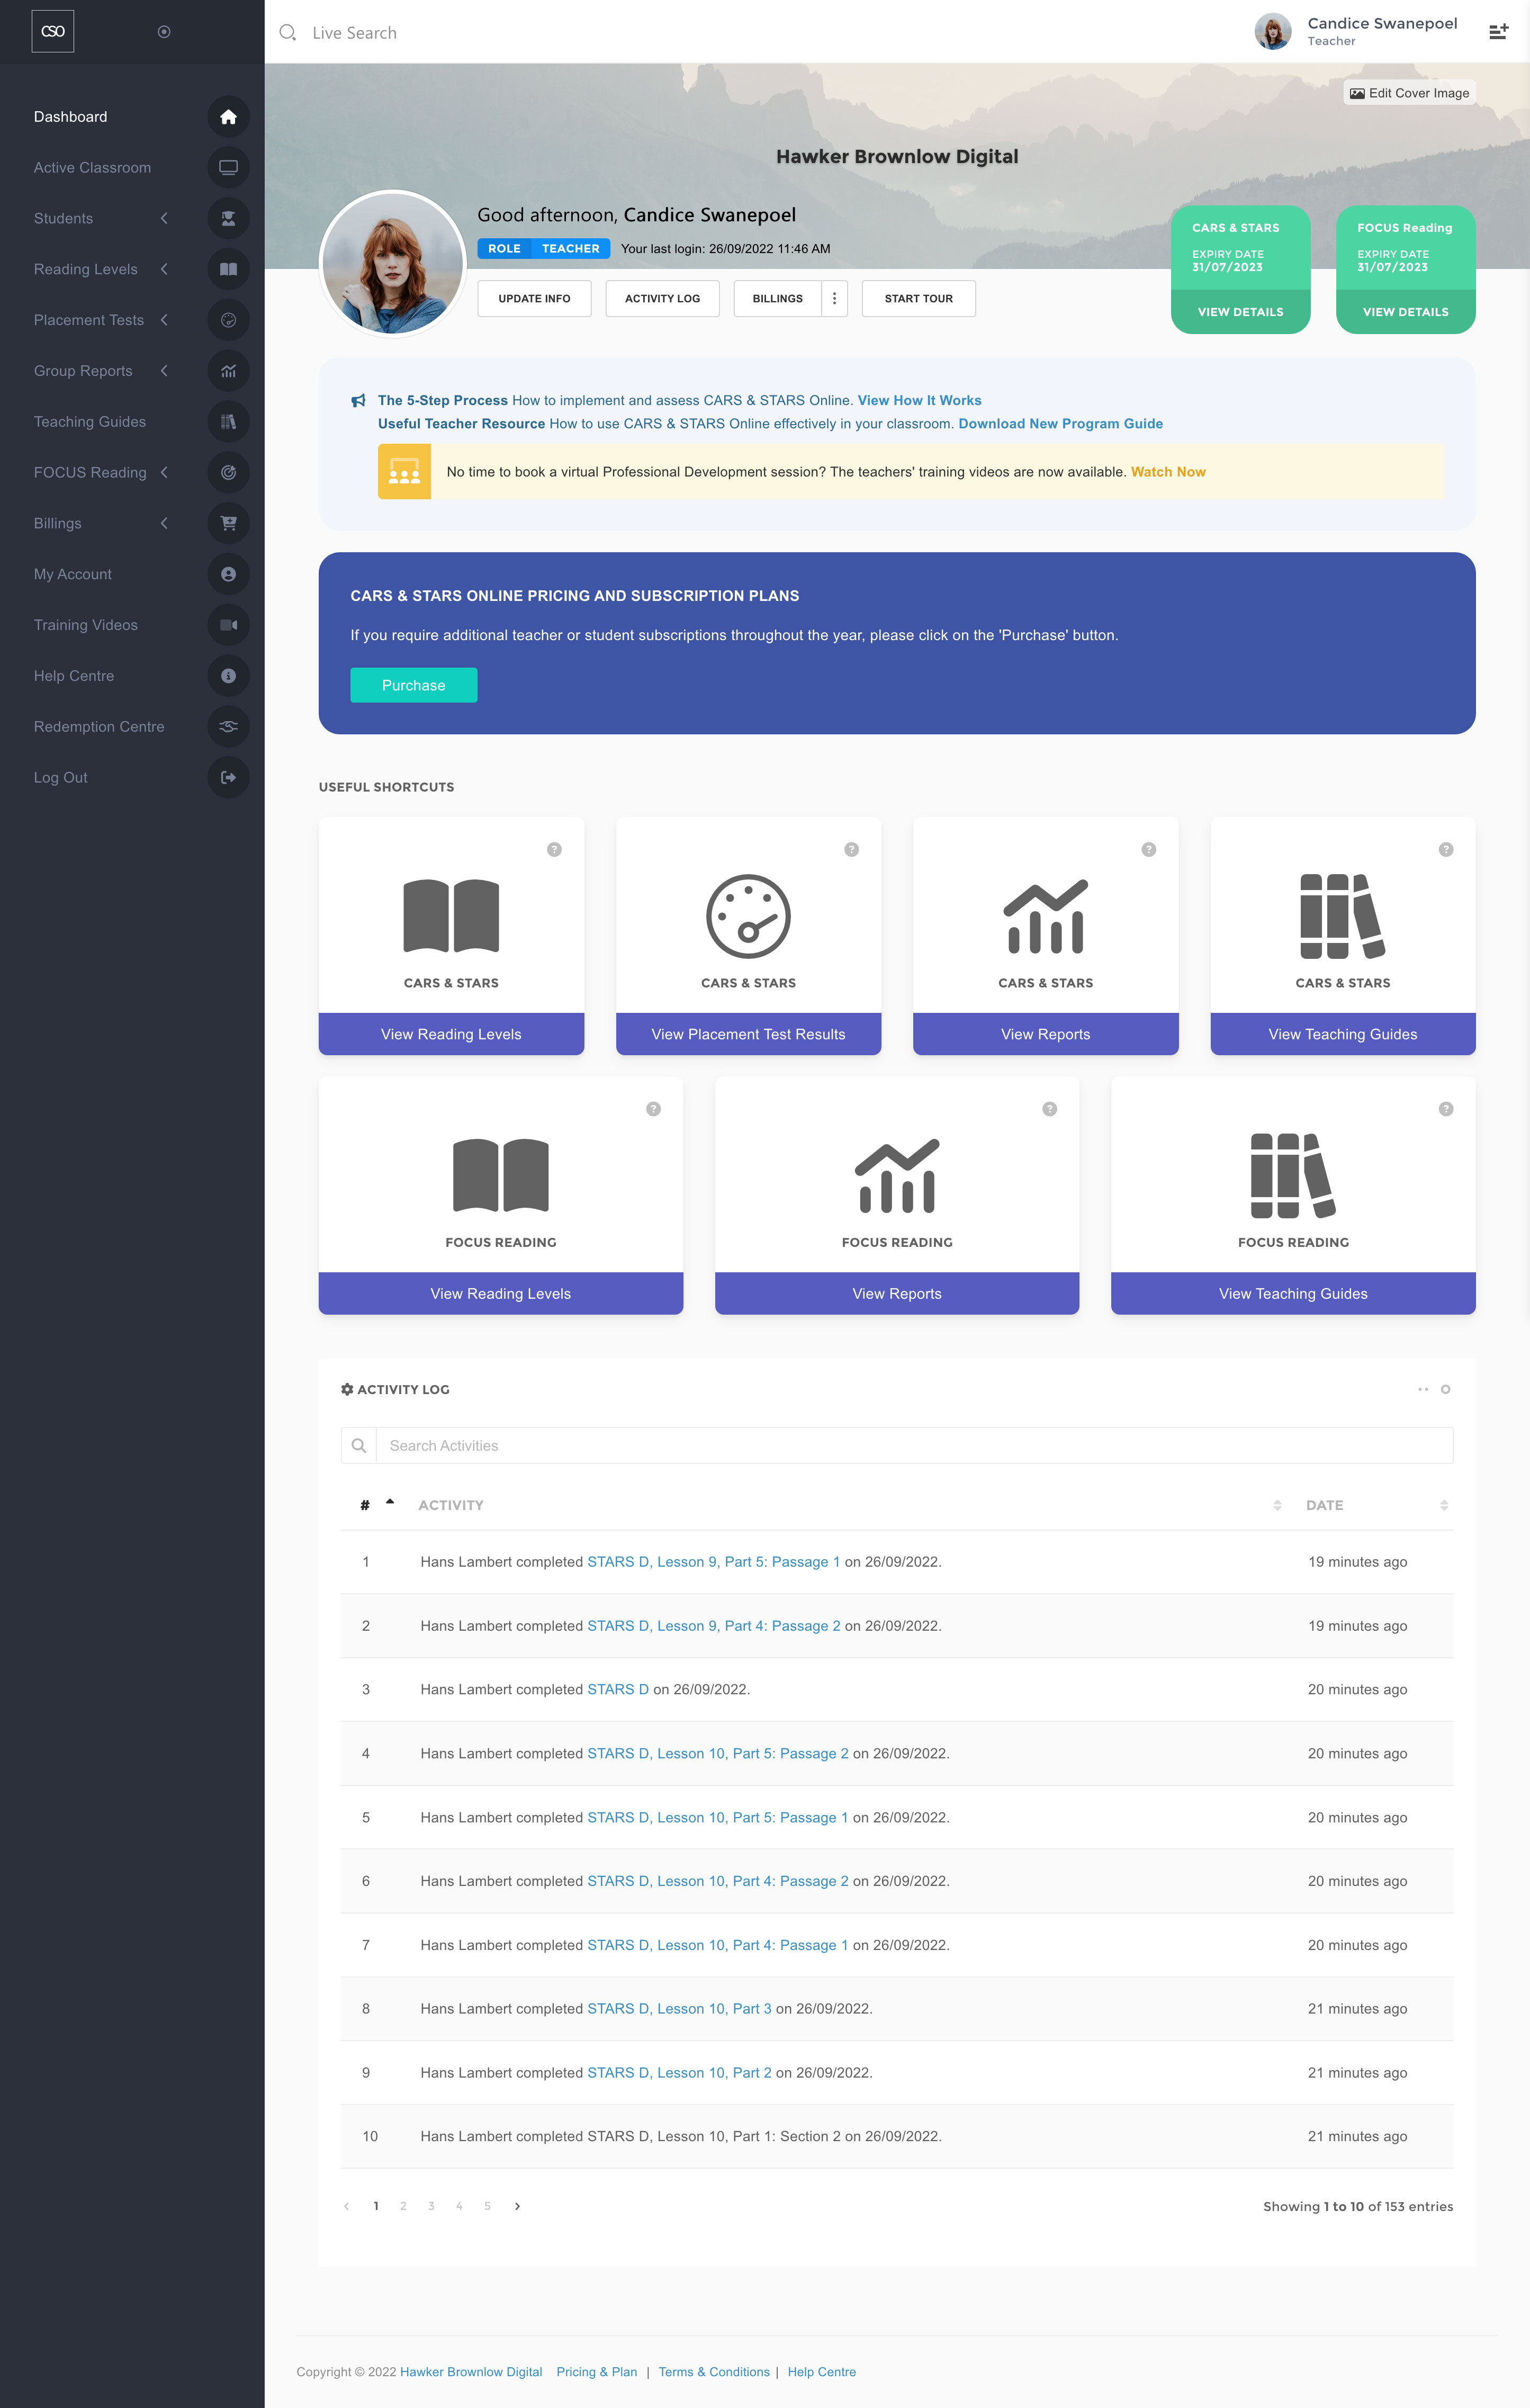Image resolution: width=1530 pixels, height=2408 pixels.
Task: Choose Log Out in the sidebar
Action: point(61,777)
